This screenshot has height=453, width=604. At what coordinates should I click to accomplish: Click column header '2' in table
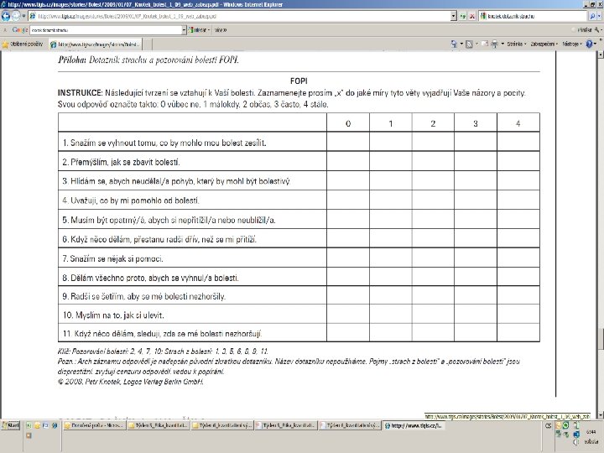coord(433,123)
